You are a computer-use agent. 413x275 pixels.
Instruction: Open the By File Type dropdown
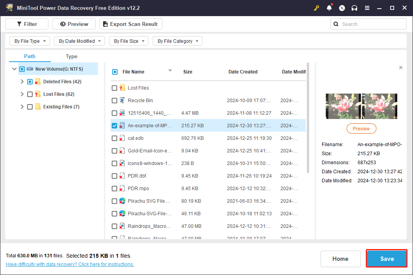pos(30,41)
